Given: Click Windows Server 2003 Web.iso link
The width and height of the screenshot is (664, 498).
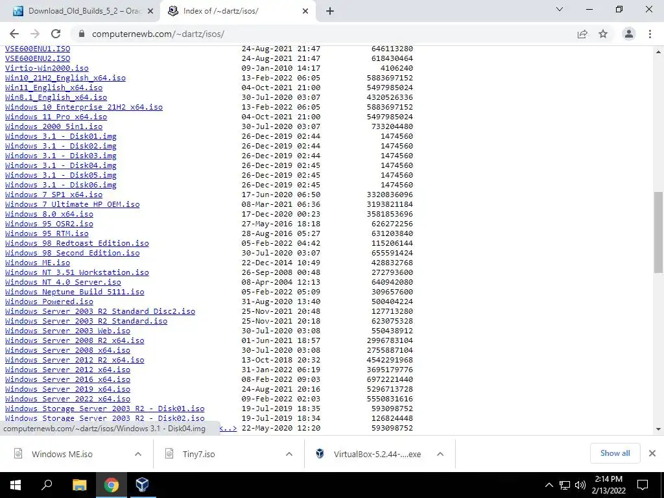Looking at the screenshot, I should click(x=67, y=331).
